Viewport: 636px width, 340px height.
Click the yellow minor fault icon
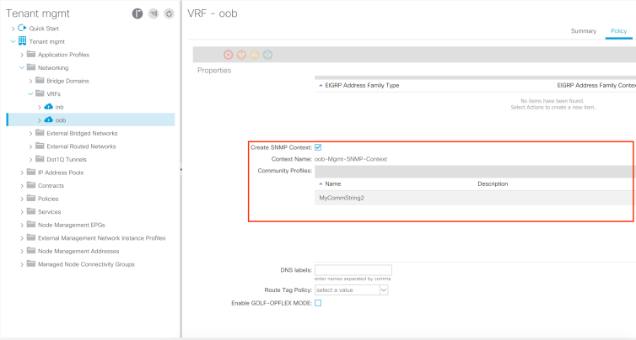[255, 55]
